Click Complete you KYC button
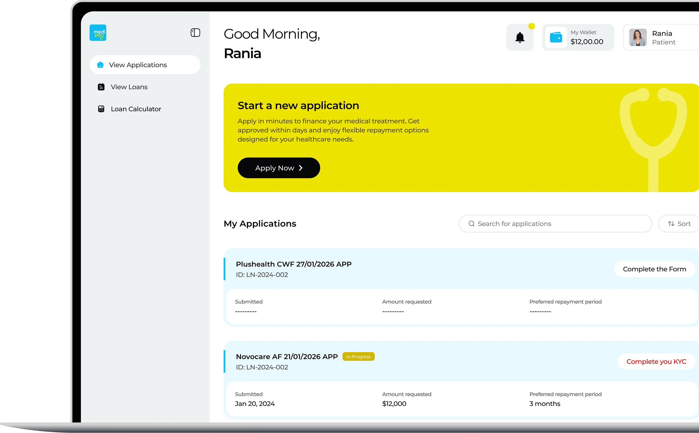The height and width of the screenshot is (433, 699). pyautogui.click(x=656, y=362)
